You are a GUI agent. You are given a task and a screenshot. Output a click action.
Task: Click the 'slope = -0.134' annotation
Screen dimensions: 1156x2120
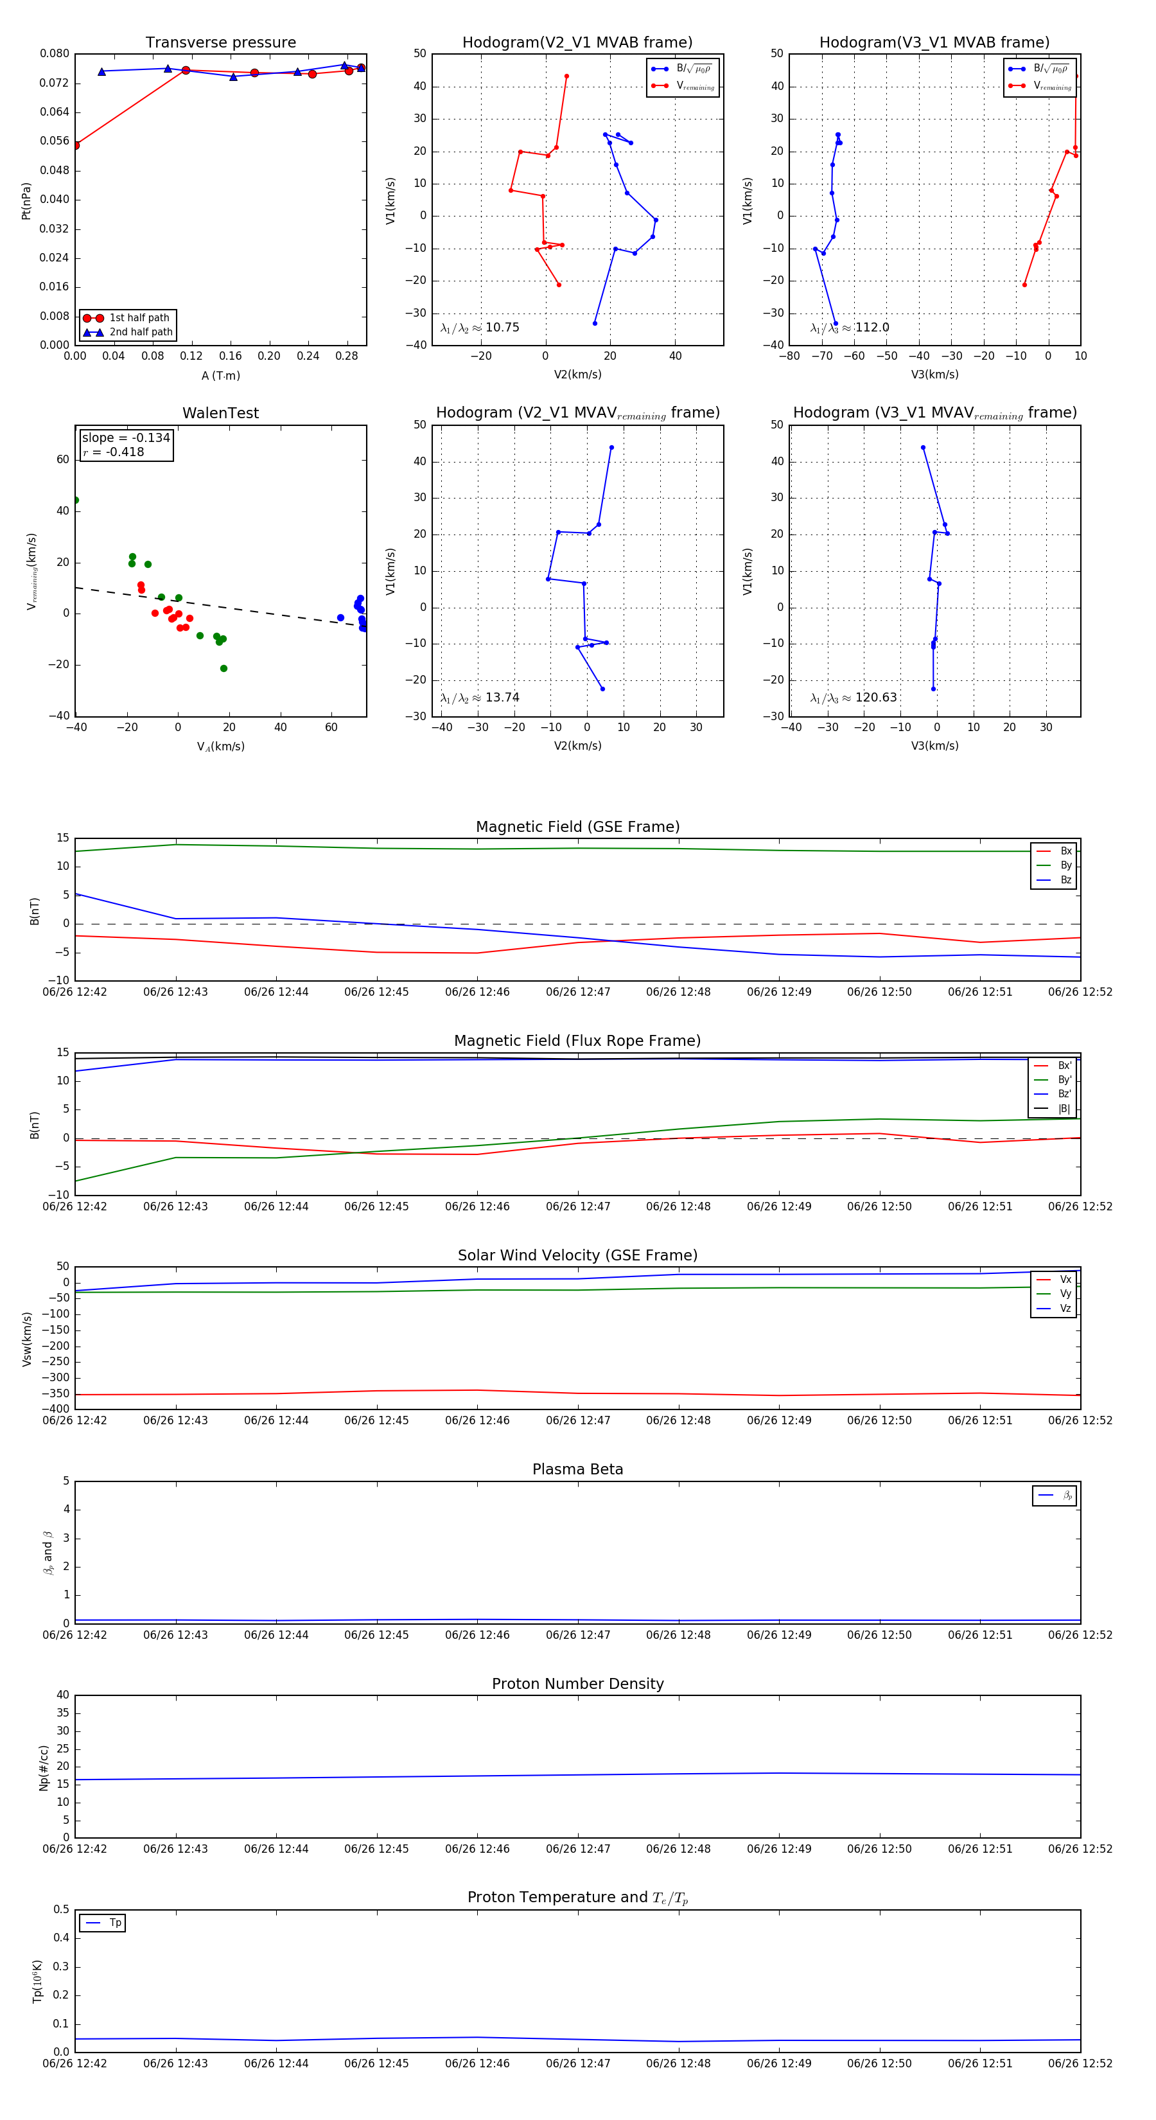tap(126, 438)
